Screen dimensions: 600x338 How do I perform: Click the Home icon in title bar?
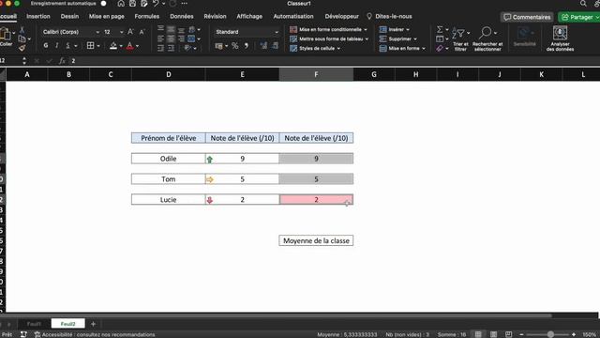point(121,4)
